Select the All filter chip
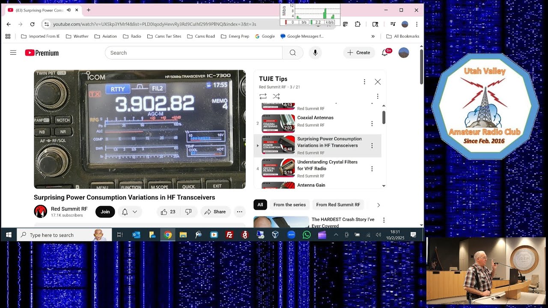 pos(260,205)
